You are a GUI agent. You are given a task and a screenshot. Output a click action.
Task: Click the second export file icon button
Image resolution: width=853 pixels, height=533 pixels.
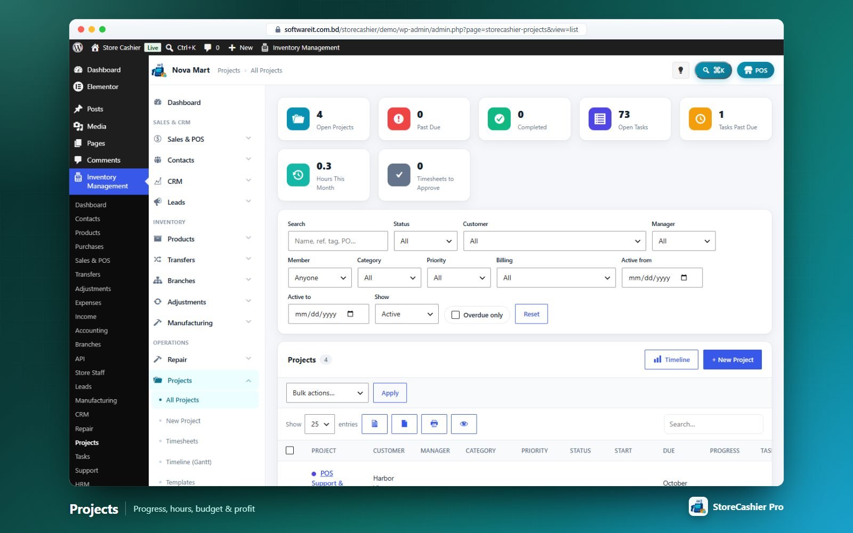(404, 424)
